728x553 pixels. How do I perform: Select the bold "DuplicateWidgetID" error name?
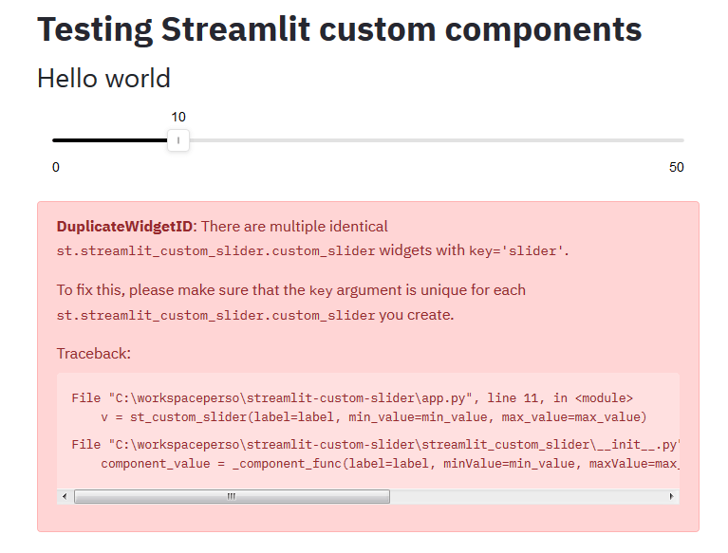pos(124,227)
